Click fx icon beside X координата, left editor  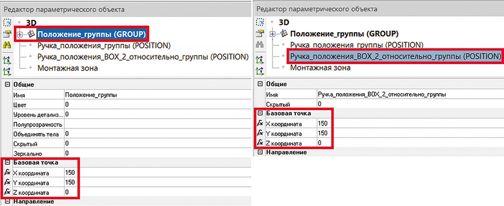pyautogui.click(x=7, y=173)
